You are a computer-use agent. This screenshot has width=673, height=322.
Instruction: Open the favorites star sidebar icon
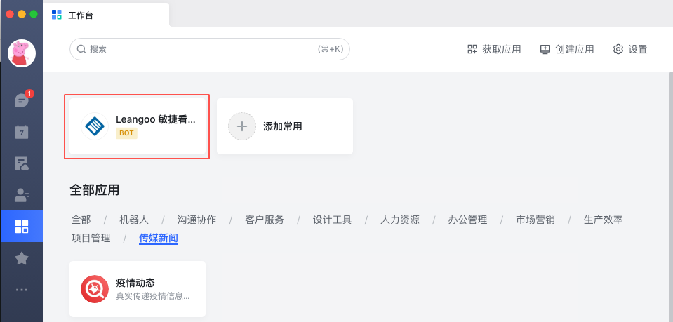(x=22, y=258)
